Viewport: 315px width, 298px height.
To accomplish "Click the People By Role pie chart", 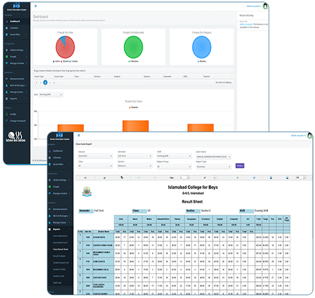I will pyautogui.click(x=65, y=47).
